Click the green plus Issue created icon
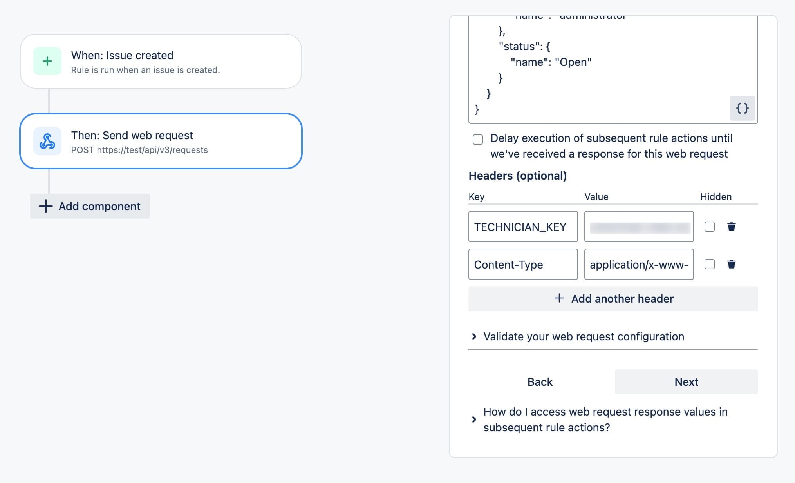The width and height of the screenshot is (795, 483). (47, 61)
